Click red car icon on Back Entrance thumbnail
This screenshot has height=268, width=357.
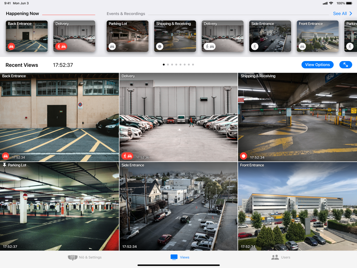[11, 46]
